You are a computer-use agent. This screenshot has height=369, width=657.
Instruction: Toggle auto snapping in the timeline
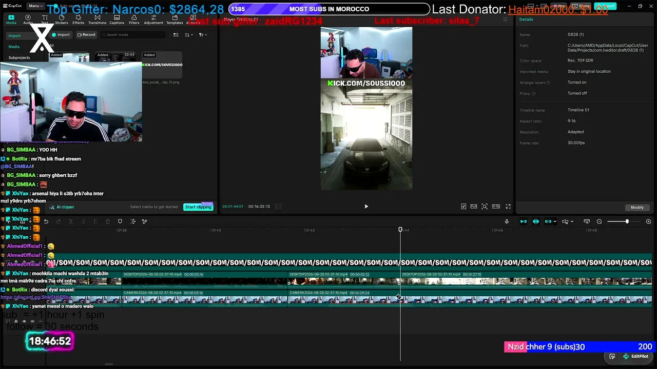(536, 221)
